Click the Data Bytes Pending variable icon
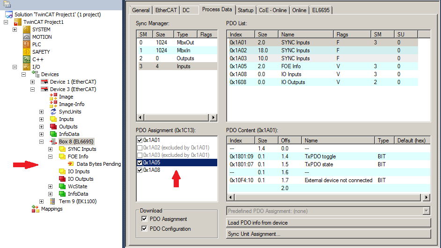Screen dimensions: 441x248 [71, 164]
